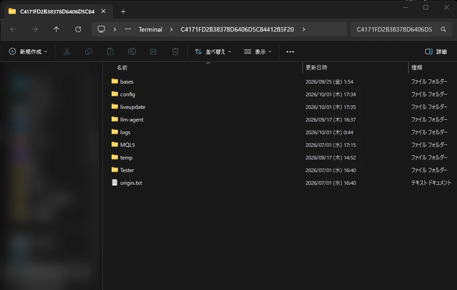The image size is (457, 290).
Task: Click the Paste clipboard icon
Action: pyautogui.click(x=110, y=52)
